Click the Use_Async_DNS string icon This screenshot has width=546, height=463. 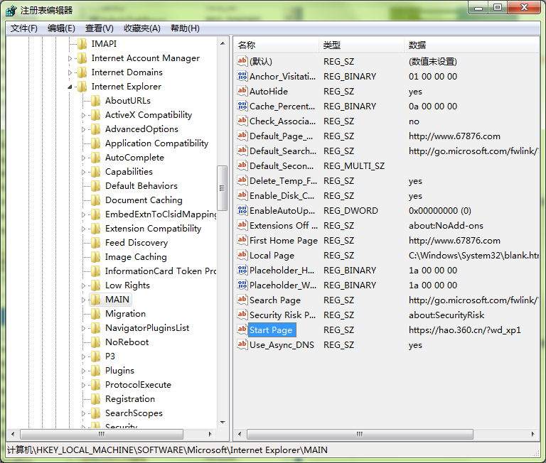coord(242,344)
